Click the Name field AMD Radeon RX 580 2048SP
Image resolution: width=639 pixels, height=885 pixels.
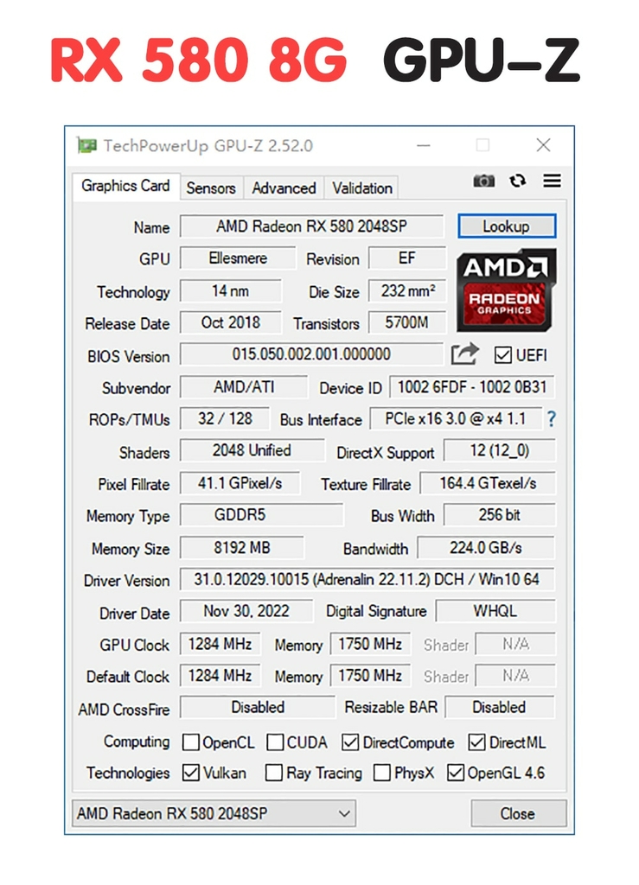point(311,226)
